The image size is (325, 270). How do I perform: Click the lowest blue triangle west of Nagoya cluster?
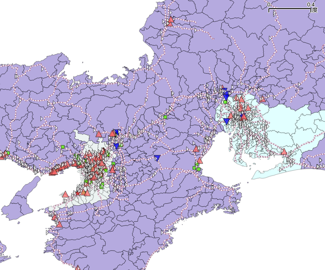tap(227, 121)
